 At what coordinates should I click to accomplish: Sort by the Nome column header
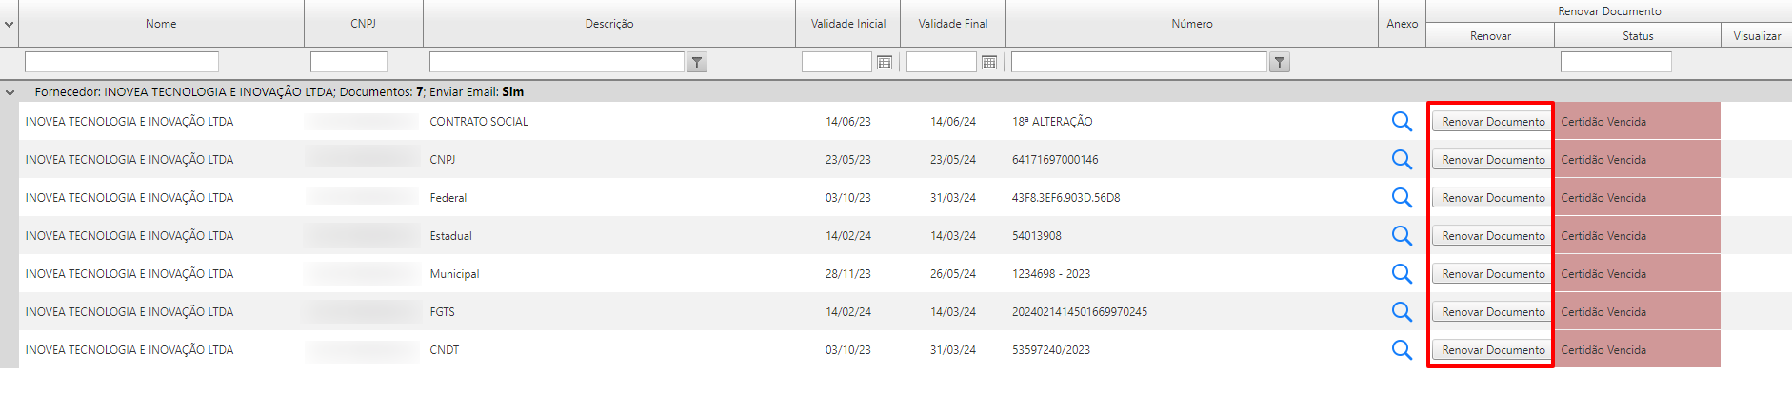tap(161, 24)
